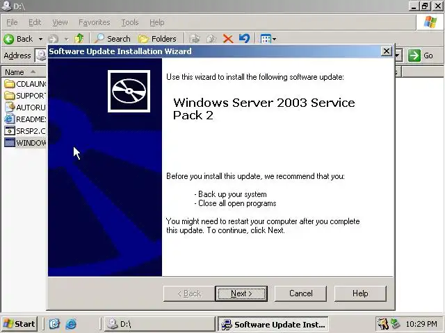Open Help in the update wizard
This screenshot has width=445, height=333.
(x=360, y=293)
